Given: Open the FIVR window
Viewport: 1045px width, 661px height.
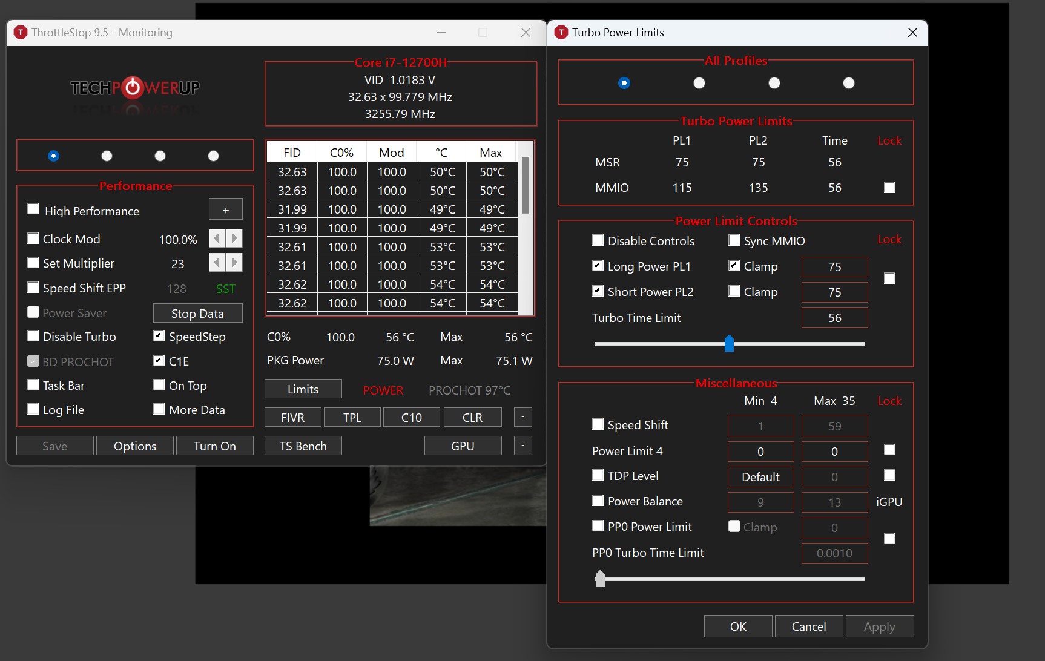Looking at the screenshot, I should click(293, 417).
